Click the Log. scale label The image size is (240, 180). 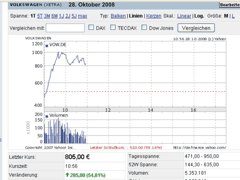click(199, 16)
